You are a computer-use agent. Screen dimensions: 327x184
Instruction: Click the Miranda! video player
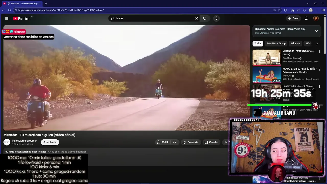coord(126,78)
